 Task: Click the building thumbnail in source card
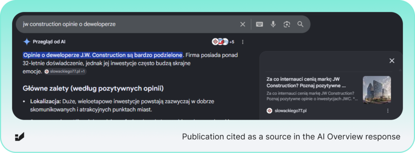click(376, 90)
